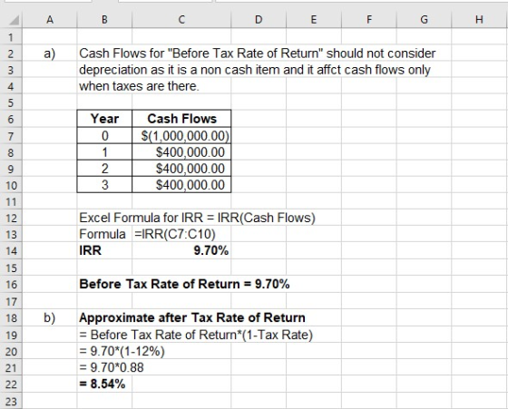This screenshot has width=508, height=409.
Task: Select column B header
Action: click(x=104, y=20)
